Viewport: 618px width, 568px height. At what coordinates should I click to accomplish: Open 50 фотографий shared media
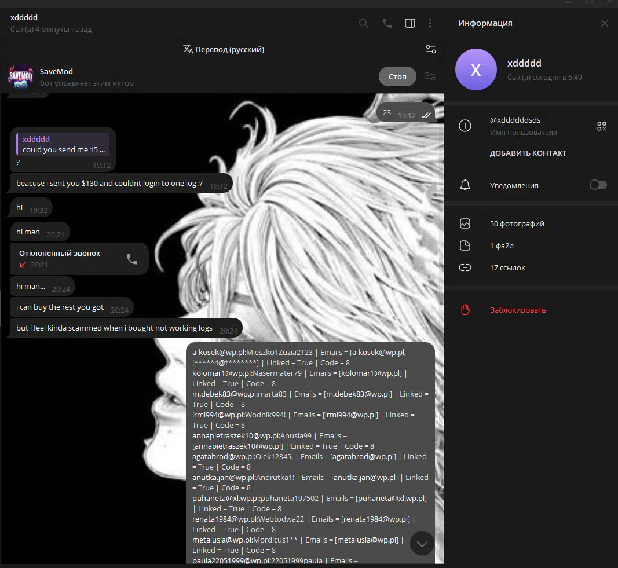coord(517,223)
